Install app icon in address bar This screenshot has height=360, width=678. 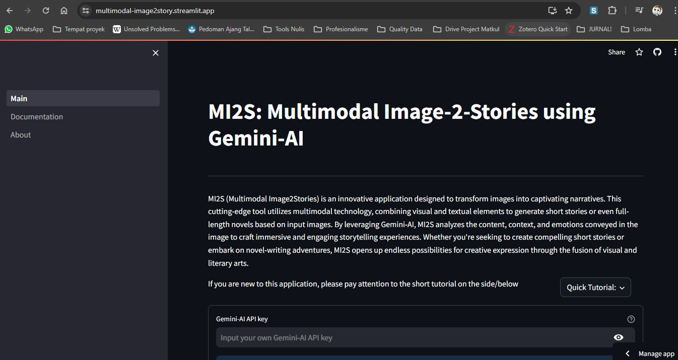[x=553, y=11]
